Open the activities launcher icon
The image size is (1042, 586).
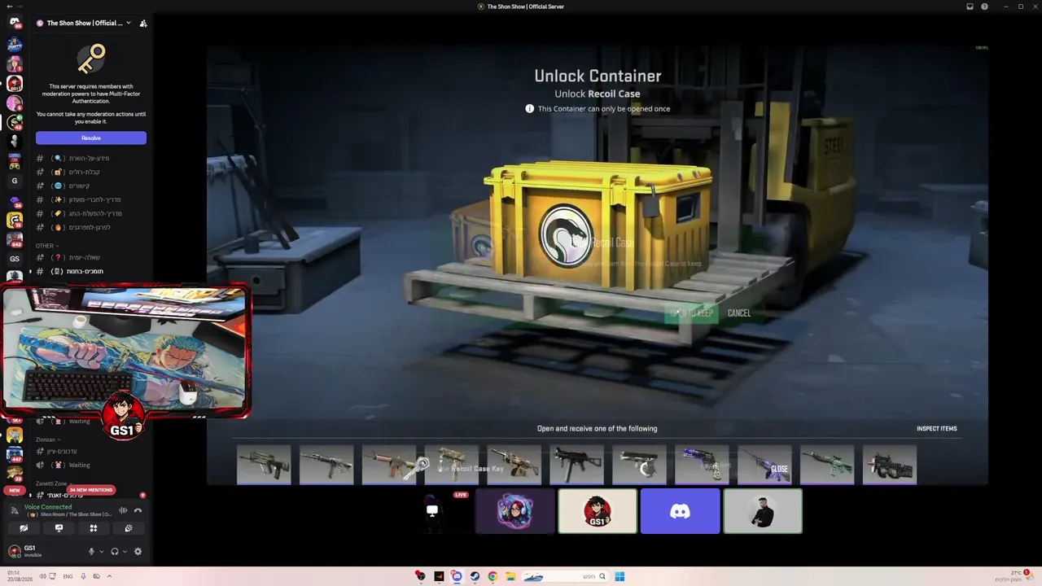[x=94, y=528]
